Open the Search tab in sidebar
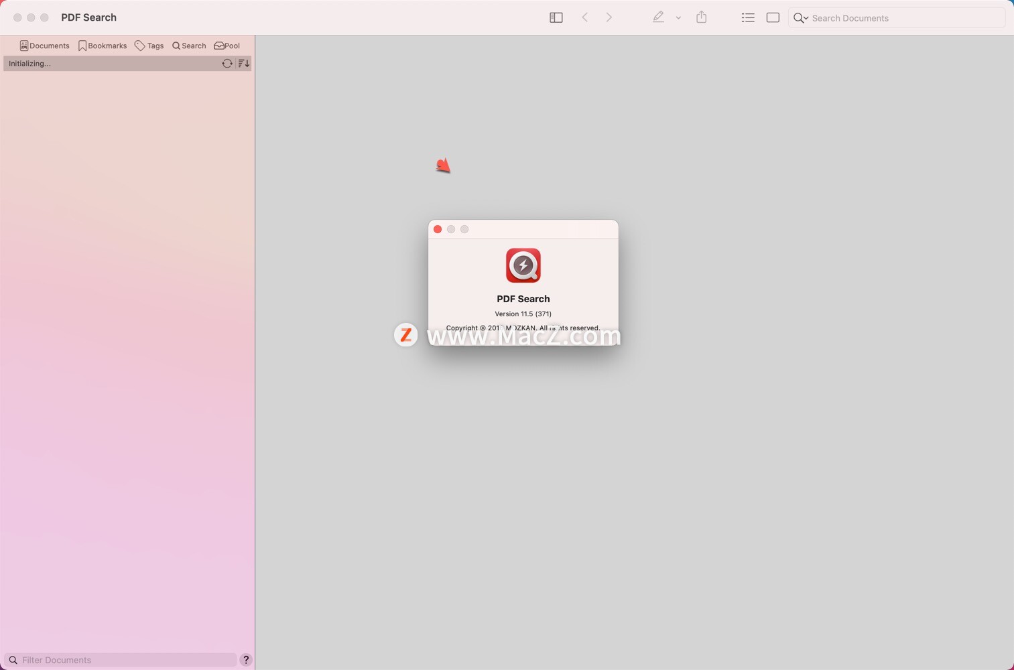Image resolution: width=1014 pixels, height=670 pixels. click(x=189, y=46)
